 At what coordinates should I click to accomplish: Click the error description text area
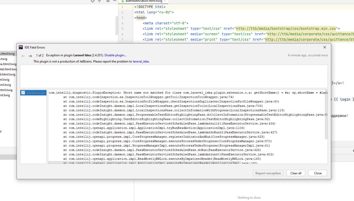click(174, 76)
